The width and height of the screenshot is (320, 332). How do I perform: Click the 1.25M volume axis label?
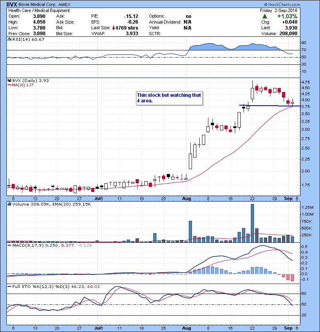coord(308,207)
